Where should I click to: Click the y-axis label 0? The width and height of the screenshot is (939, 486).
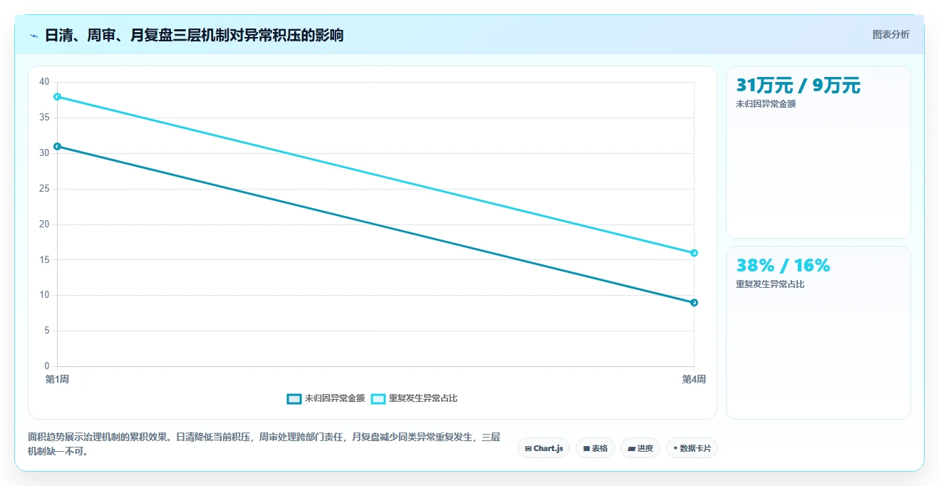coord(47,366)
